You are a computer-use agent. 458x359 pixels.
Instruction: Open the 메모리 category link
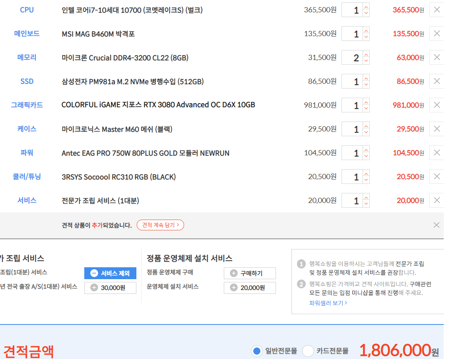coord(27,58)
